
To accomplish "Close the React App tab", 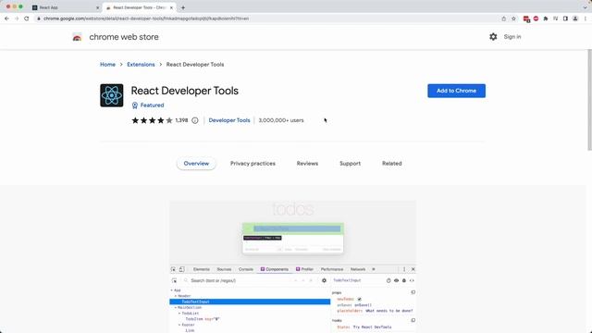I will pos(98,7).
